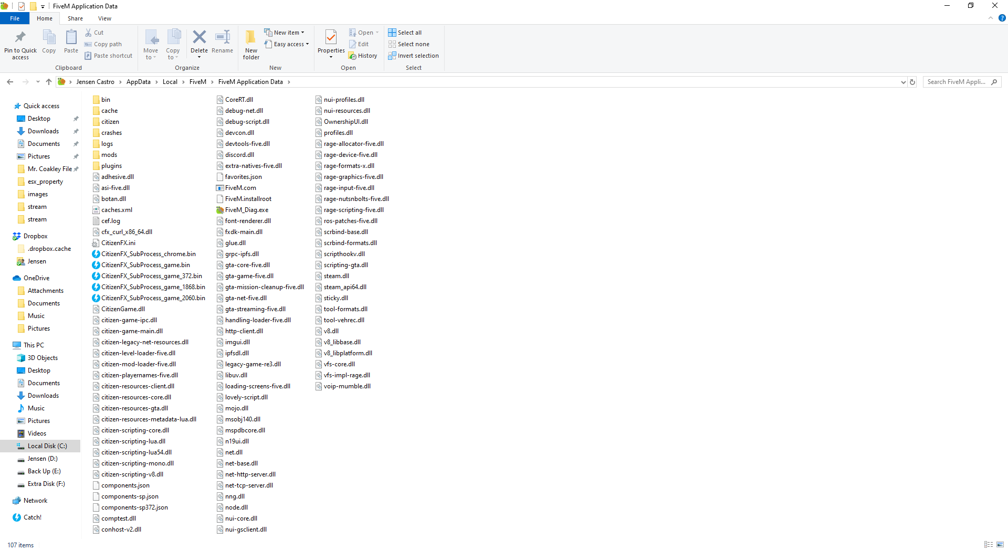Click Select none in ribbon

[x=408, y=44]
